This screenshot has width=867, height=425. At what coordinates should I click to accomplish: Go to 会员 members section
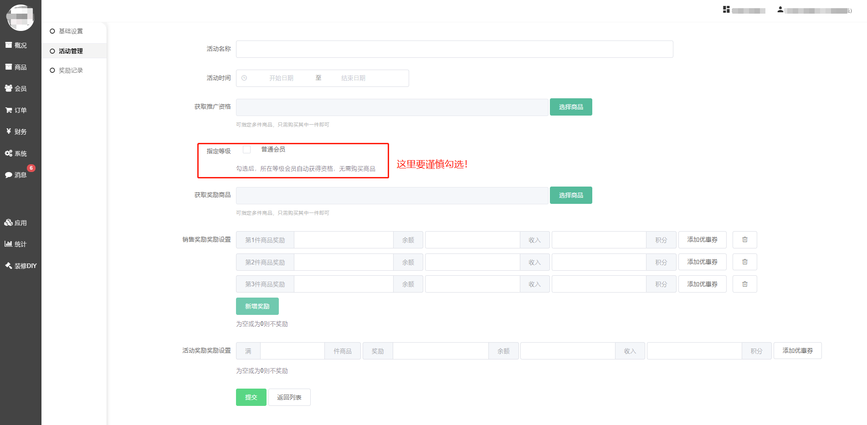pyautogui.click(x=16, y=89)
